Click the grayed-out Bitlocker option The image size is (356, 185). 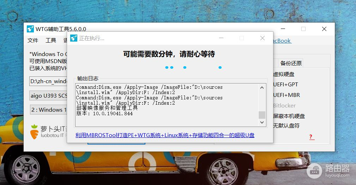(284, 106)
